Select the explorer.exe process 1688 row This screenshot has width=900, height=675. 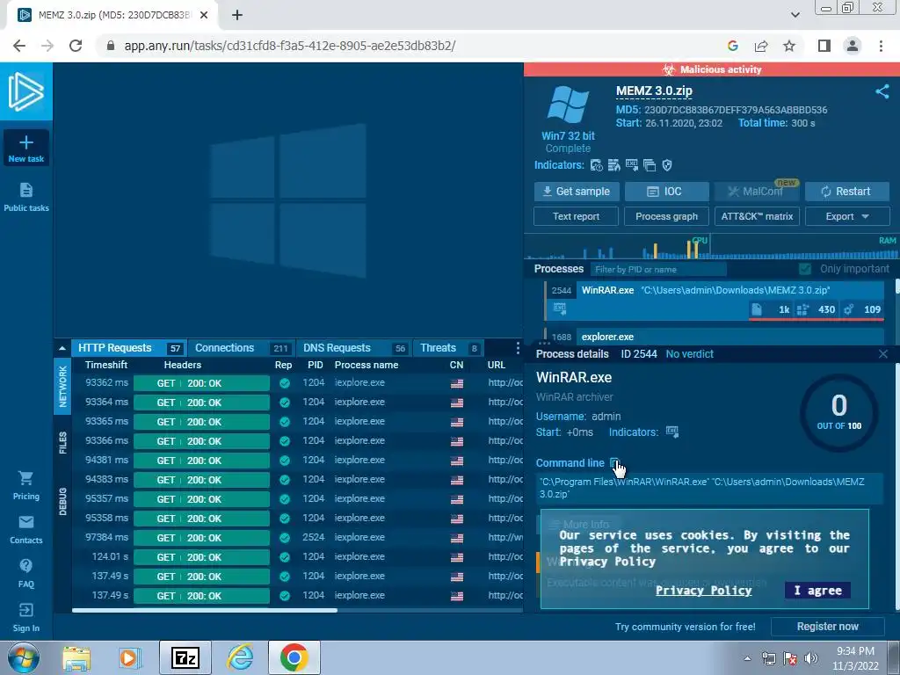click(x=715, y=337)
